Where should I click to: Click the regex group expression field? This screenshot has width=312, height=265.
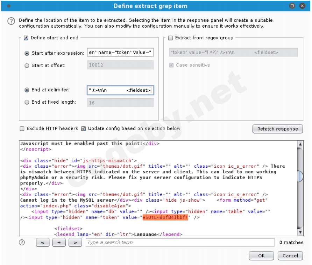(x=233, y=53)
